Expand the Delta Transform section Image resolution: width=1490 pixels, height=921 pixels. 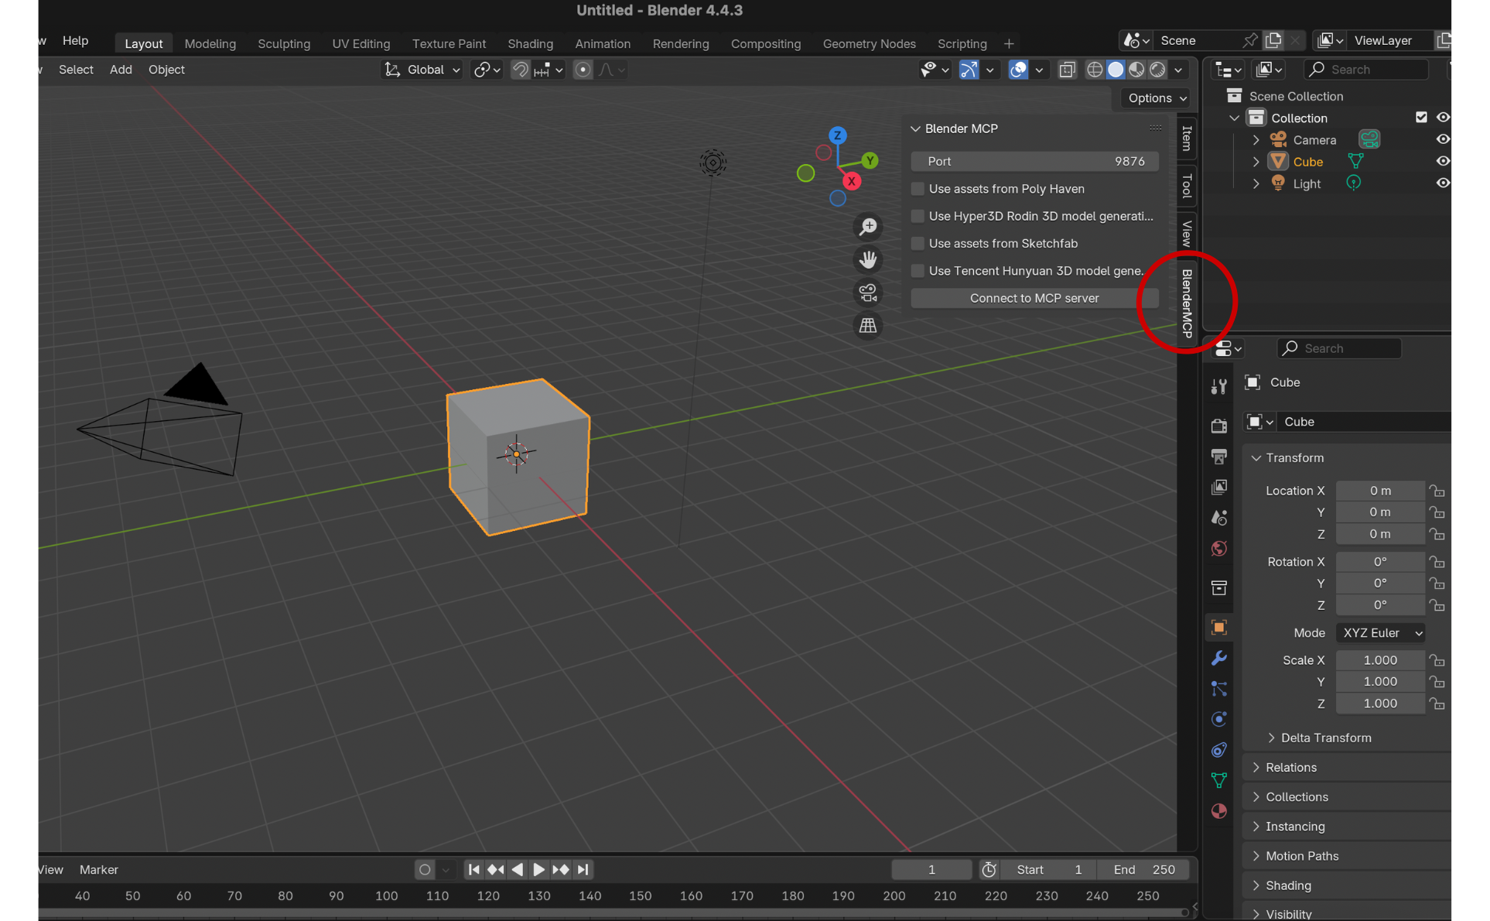point(1325,738)
